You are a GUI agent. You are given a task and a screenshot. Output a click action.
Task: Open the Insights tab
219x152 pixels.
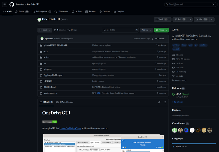[x=119, y=11]
